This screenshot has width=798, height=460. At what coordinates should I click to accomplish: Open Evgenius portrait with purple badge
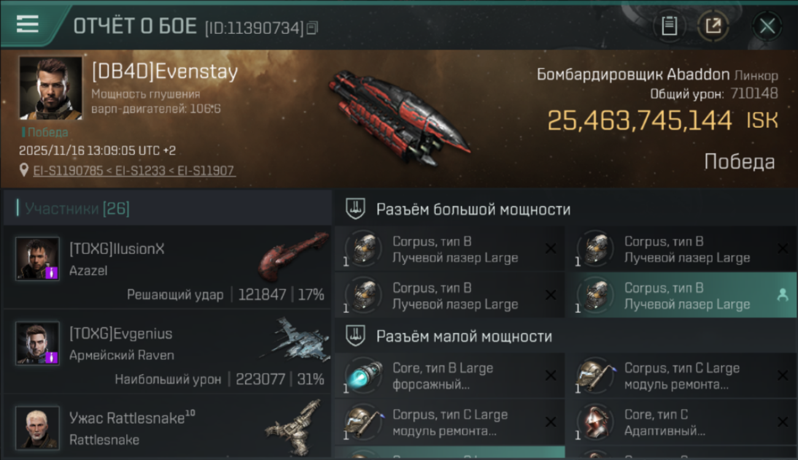point(37,343)
